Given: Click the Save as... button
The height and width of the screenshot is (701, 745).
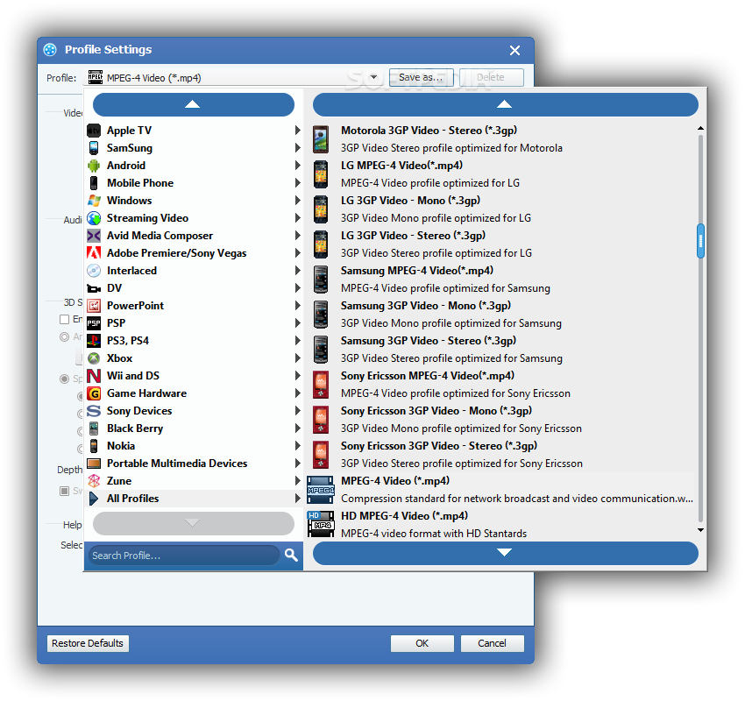Looking at the screenshot, I should [421, 77].
